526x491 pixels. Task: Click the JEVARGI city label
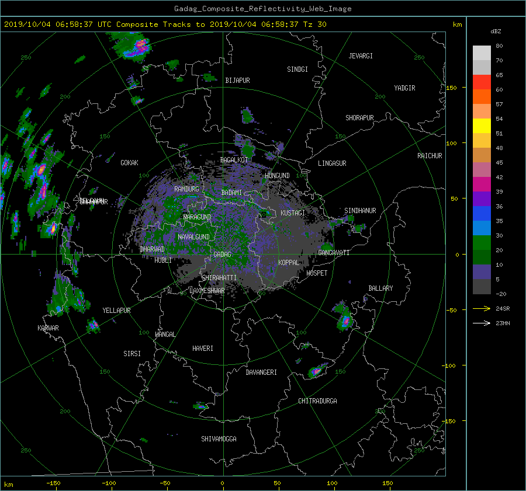361,56
